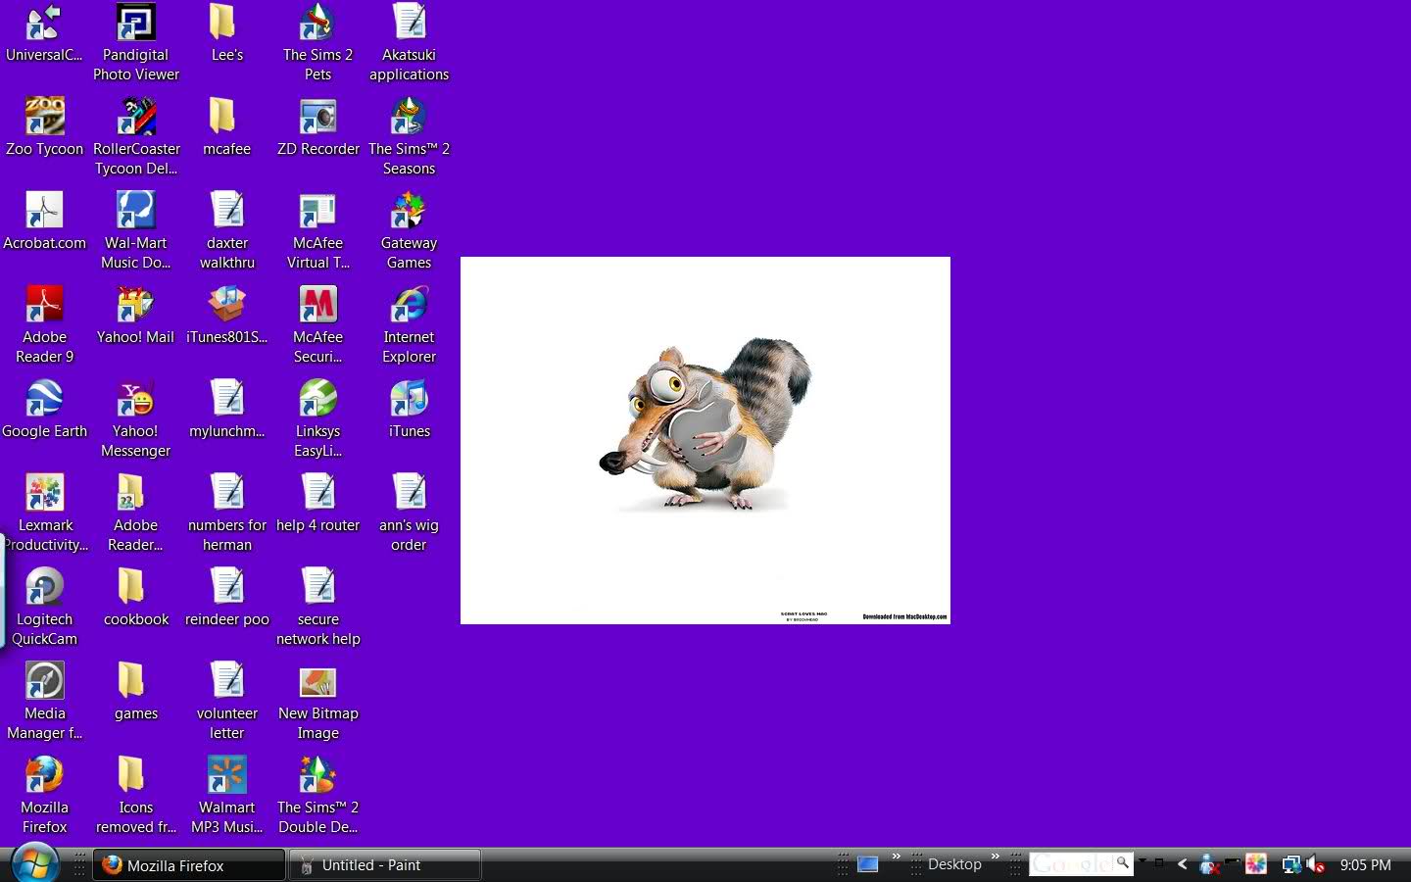Click the Desktop toolbar label
The image size is (1411, 882).
click(x=954, y=864)
